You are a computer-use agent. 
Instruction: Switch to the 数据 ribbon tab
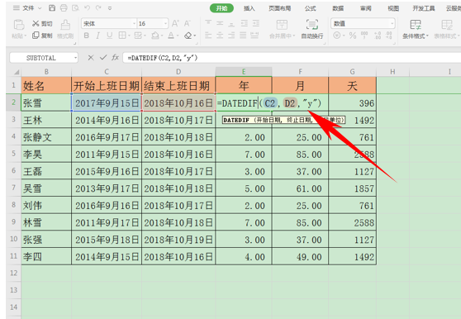click(338, 8)
